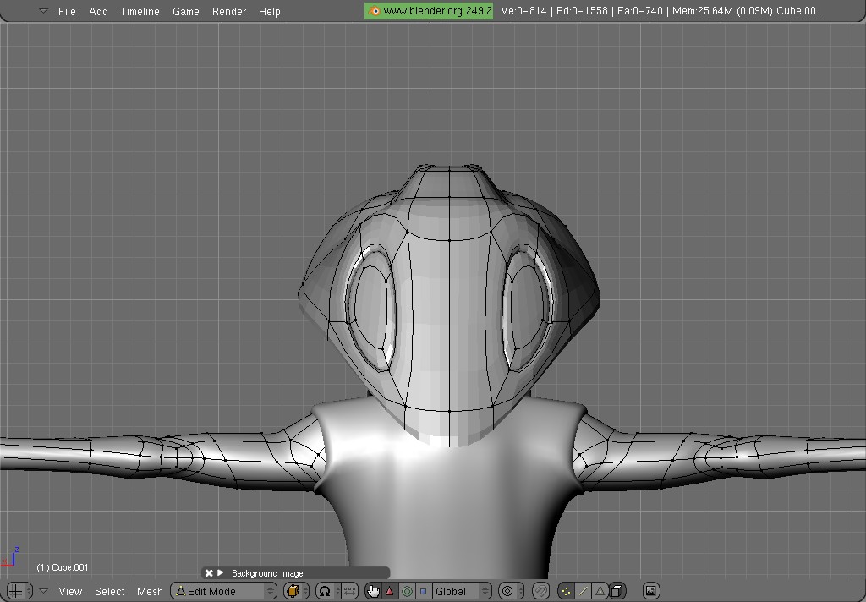
Task: Click the Fa:0-740 face count text
Action: click(x=639, y=11)
